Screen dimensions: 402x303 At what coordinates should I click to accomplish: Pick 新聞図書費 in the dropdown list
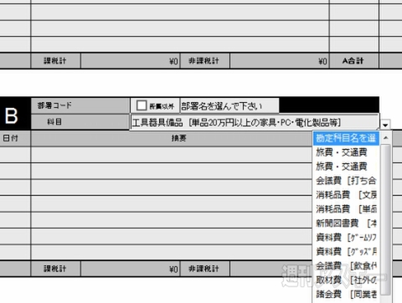click(346, 223)
